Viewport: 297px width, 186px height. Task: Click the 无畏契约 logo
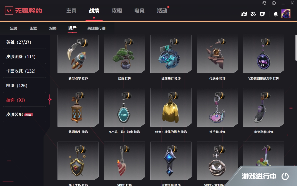point(23,11)
